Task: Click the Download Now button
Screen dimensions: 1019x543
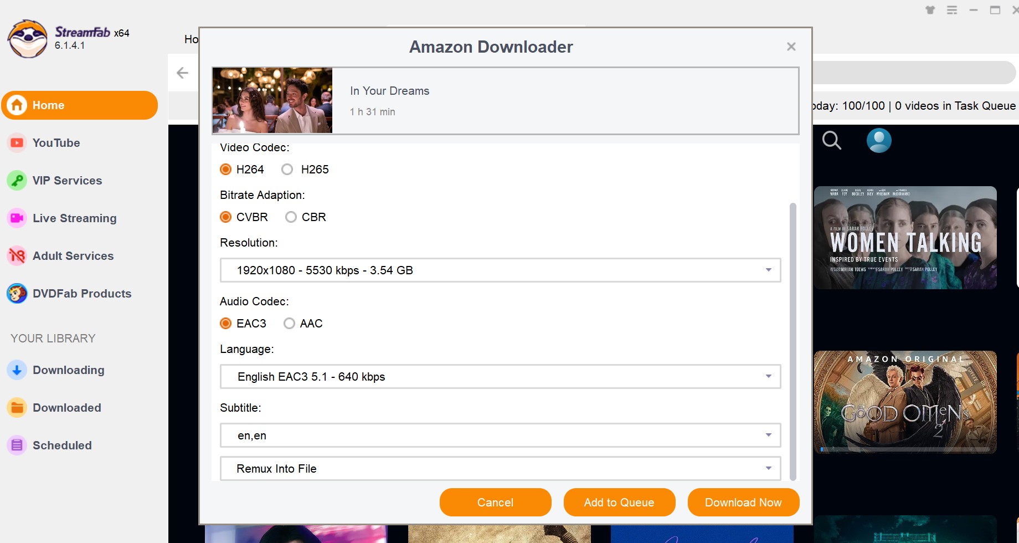Action: point(743,503)
